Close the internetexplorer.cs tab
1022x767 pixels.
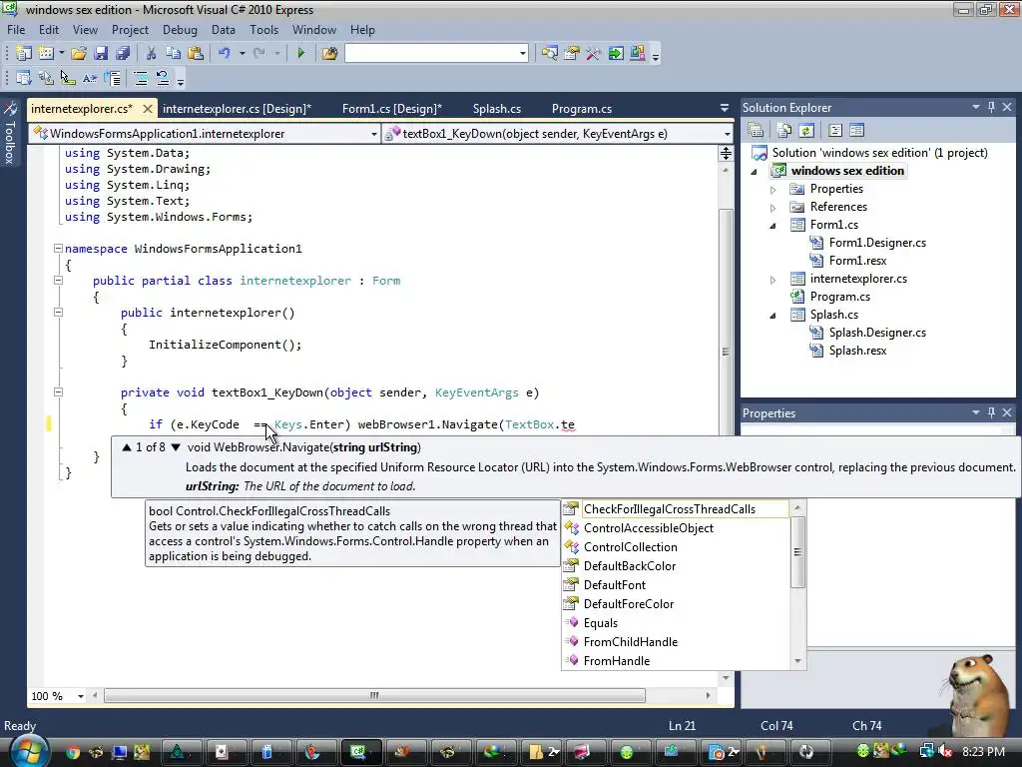point(148,109)
